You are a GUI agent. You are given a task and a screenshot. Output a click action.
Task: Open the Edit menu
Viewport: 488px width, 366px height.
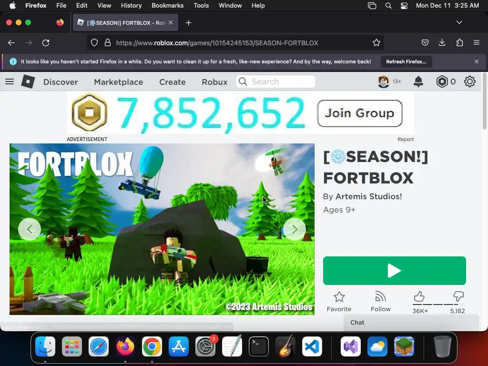point(81,6)
